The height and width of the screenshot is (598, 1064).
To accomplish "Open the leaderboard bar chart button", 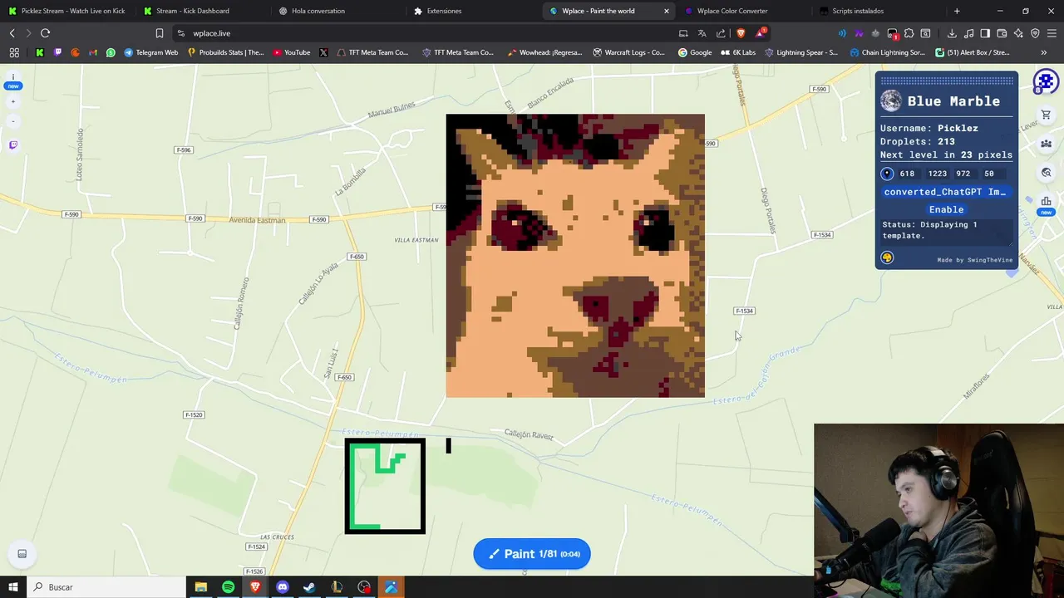I will pos(1047,201).
